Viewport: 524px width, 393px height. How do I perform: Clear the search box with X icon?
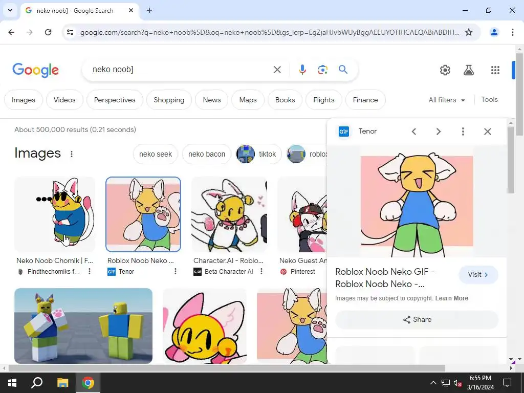pyautogui.click(x=277, y=70)
